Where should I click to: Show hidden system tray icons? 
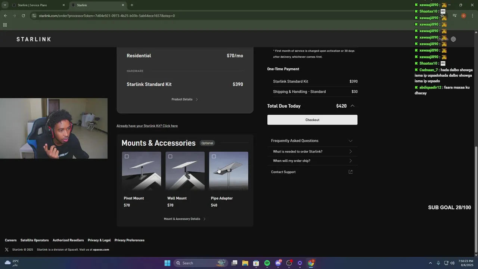tap(430, 263)
